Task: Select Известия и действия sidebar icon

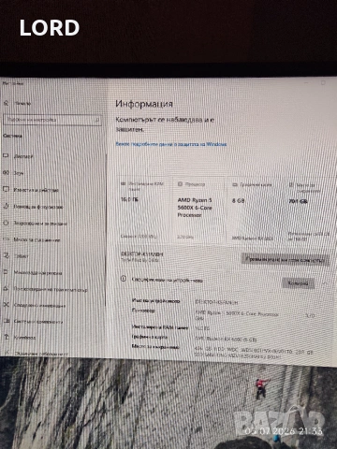Action: (6, 189)
